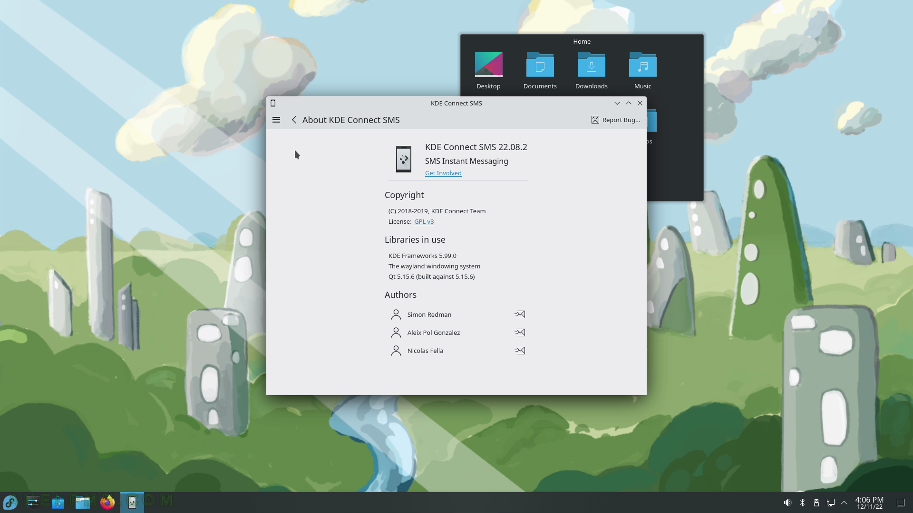Launch System Settings from the taskbar
The image size is (913, 513).
[33, 502]
